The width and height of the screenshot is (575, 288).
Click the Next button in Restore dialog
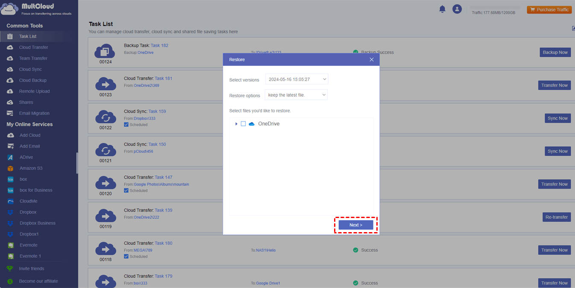pos(356,225)
